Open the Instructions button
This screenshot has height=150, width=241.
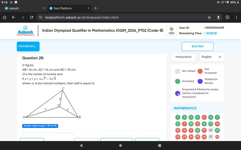tap(183, 57)
